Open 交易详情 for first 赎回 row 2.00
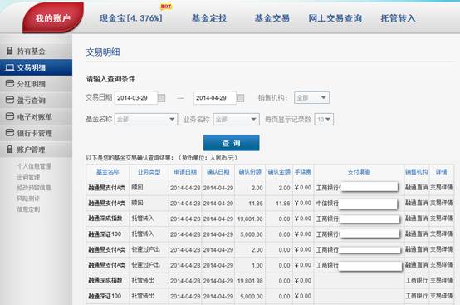Screen dimensions: 460x305 (441, 187)
